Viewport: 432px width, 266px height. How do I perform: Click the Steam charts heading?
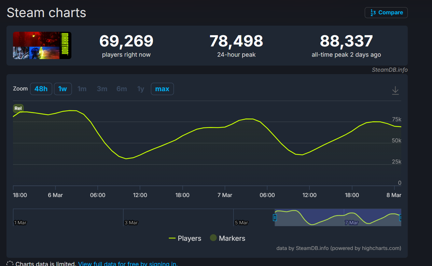(x=46, y=13)
